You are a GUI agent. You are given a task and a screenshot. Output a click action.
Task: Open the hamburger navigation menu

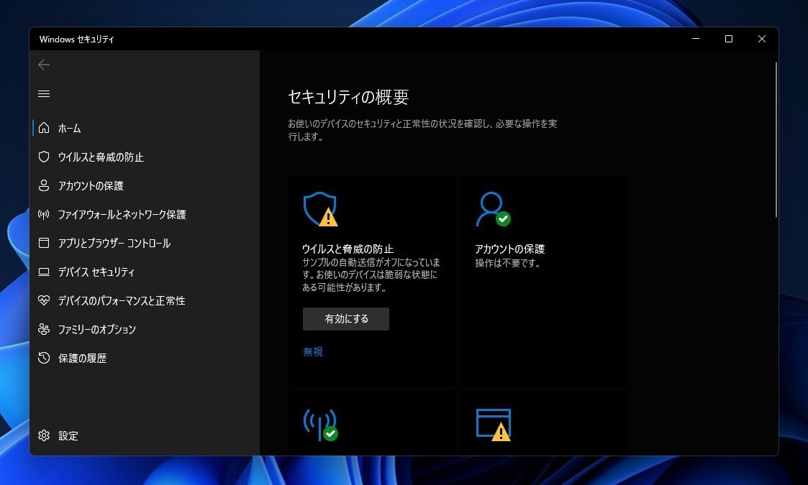(x=44, y=93)
